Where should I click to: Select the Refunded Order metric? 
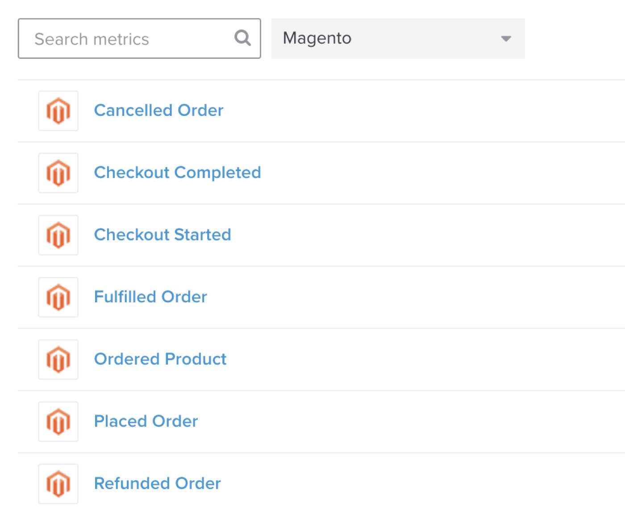157,483
